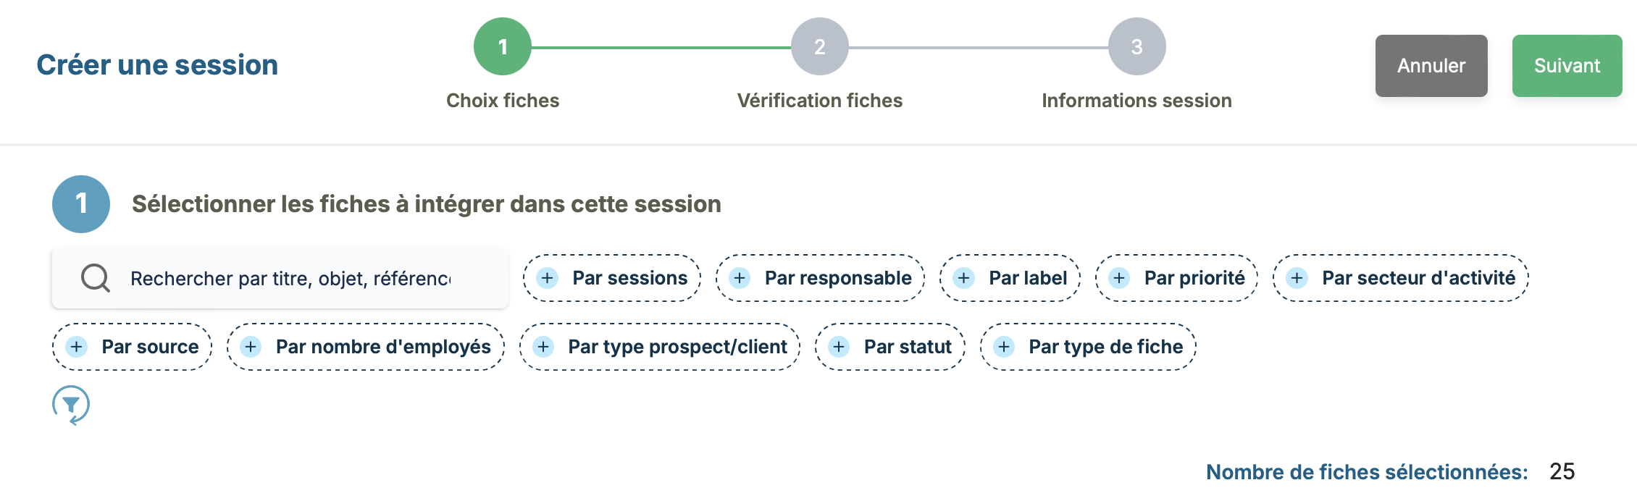Select step 3 Informations session
The height and width of the screenshot is (501, 1637).
1137,47
